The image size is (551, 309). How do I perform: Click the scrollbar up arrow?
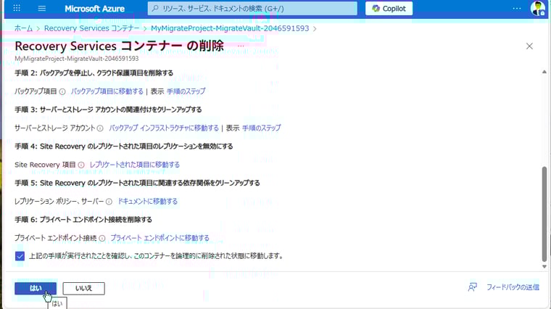click(x=544, y=72)
